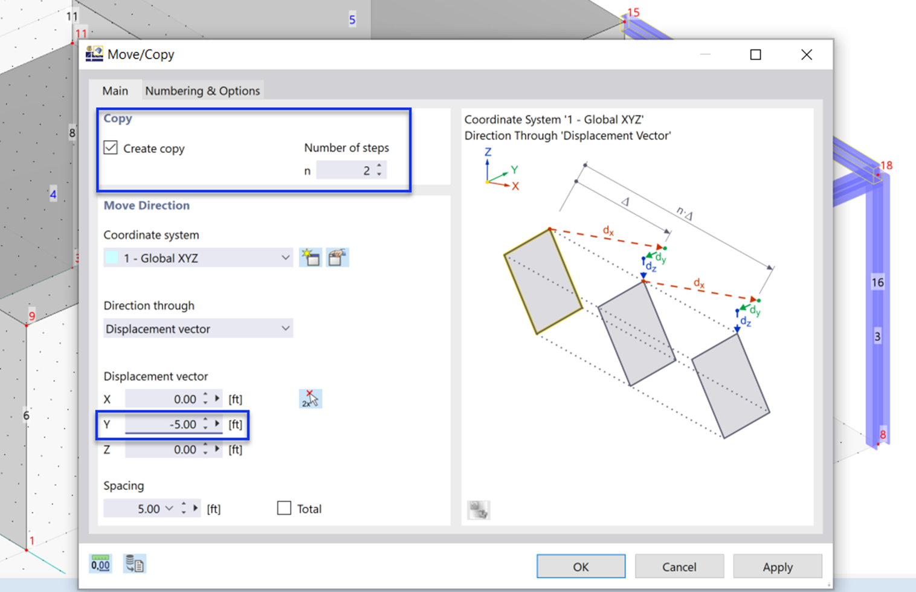Image resolution: width=916 pixels, height=592 pixels.
Task: Pick displacement vector graphically with 2x icon
Action: (x=311, y=399)
